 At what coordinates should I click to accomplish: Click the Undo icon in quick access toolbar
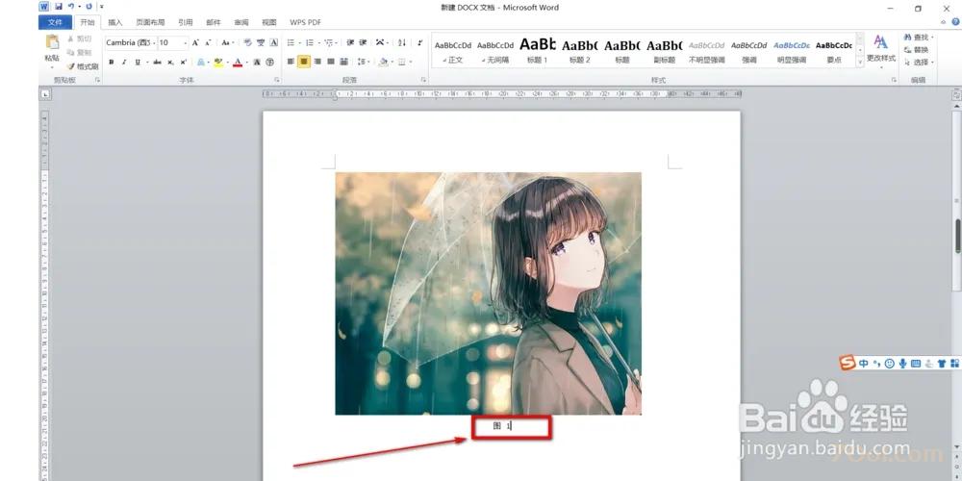click(x=71, y=7)
